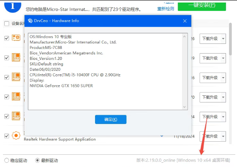237x167 pixels.
Task: Click 下载升级 for row dated ending 19
Action: (x=210, y=58)
